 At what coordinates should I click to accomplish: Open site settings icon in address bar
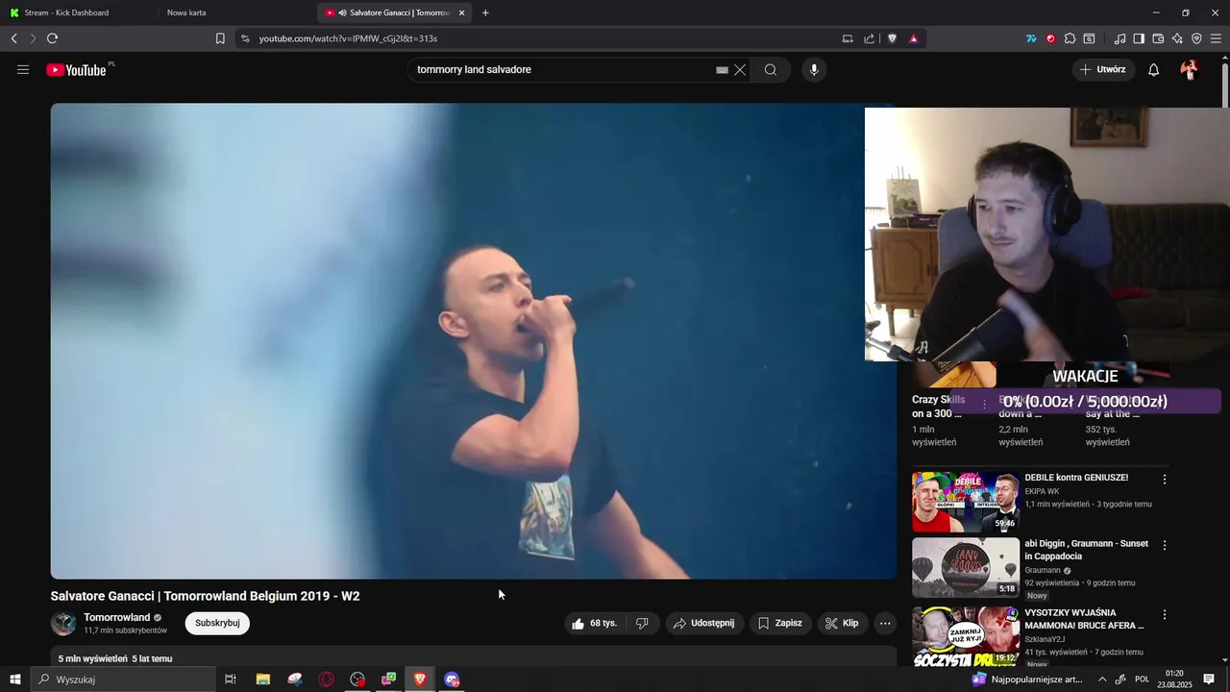point(245,38)
